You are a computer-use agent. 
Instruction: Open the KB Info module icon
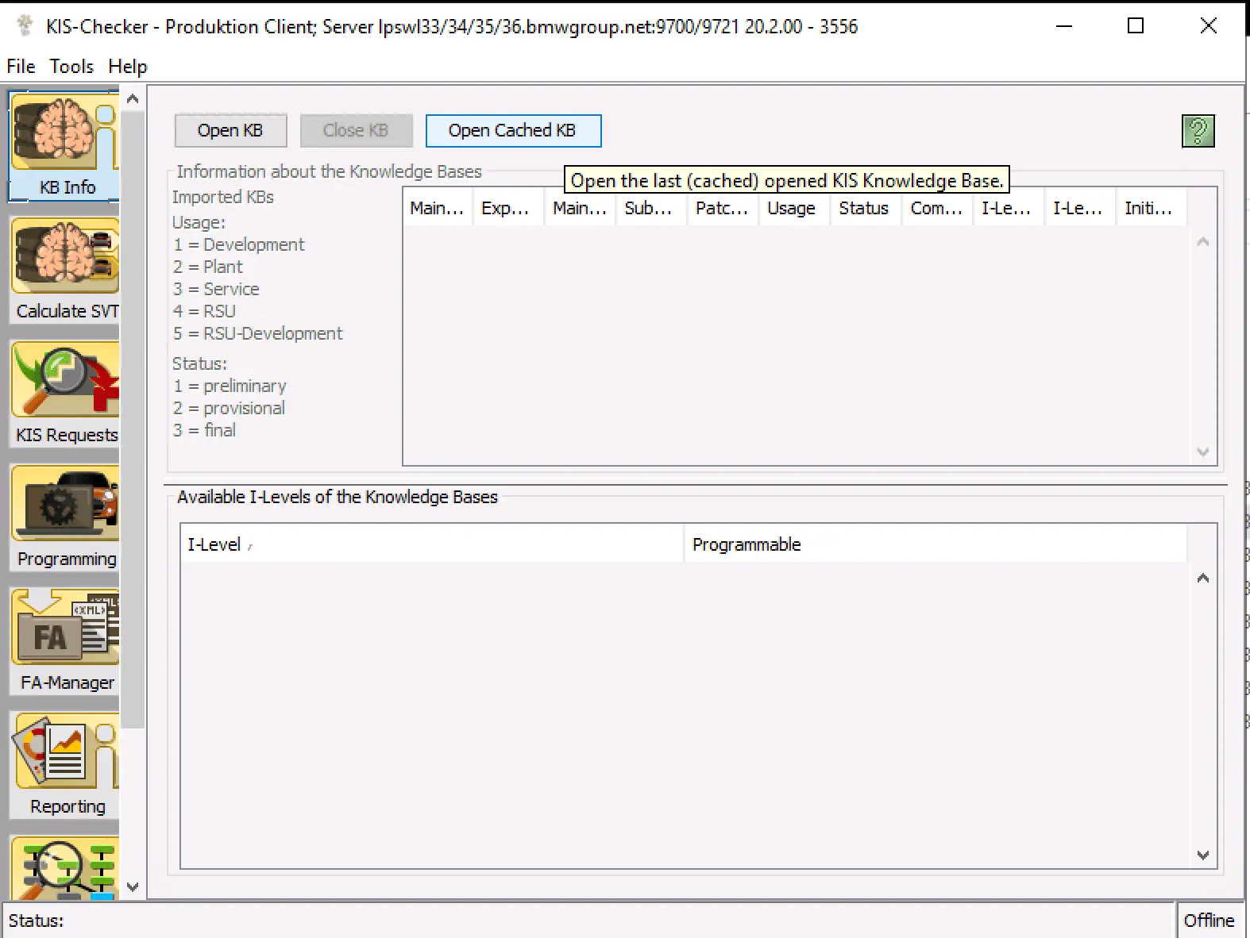click(x=65, y=145)
